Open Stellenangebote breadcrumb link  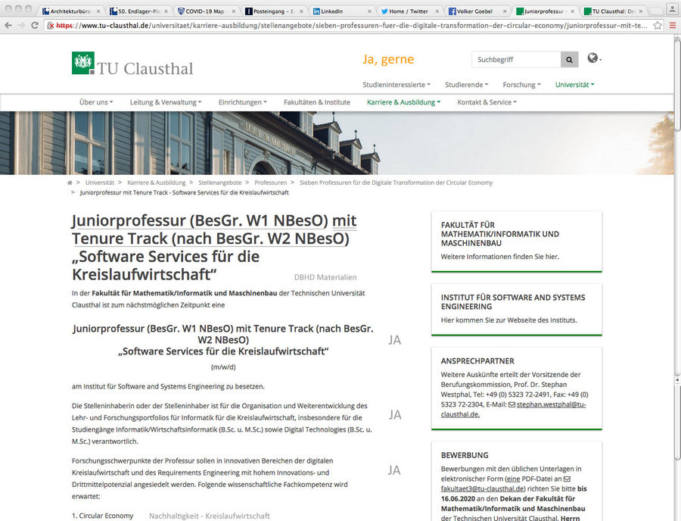coord(219,183)
